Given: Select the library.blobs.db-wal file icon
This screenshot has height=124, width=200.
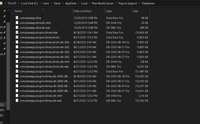Looking at the screenshot, I should pos(17,66).
